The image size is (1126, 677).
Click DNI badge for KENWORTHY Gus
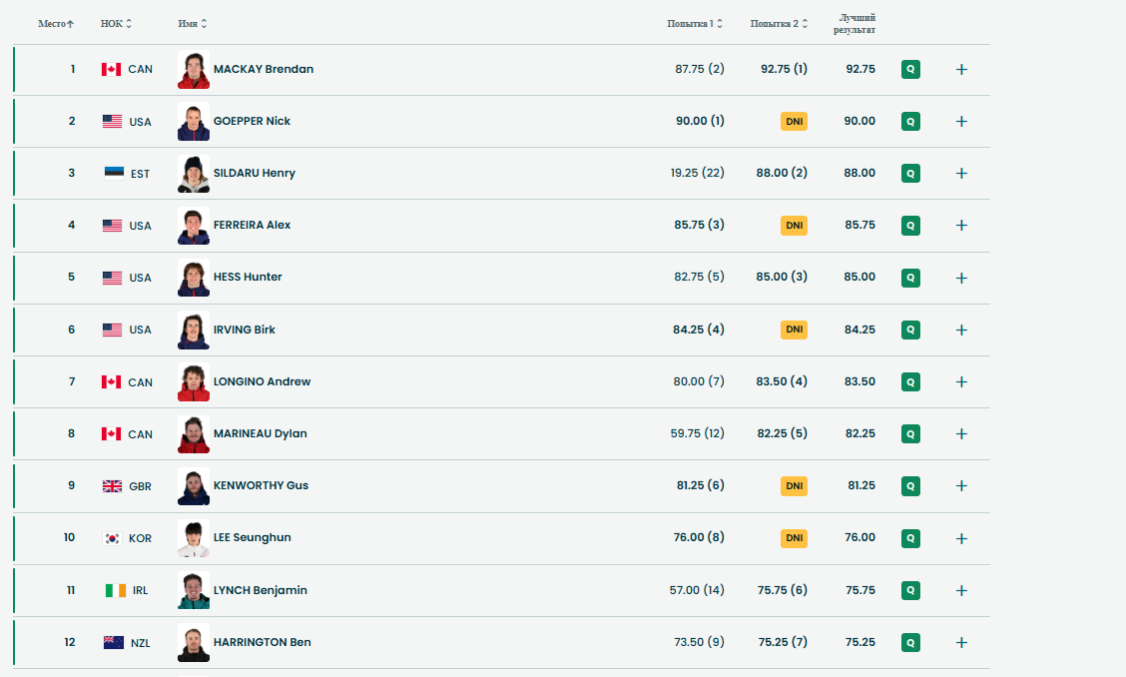tap(794, 486)
